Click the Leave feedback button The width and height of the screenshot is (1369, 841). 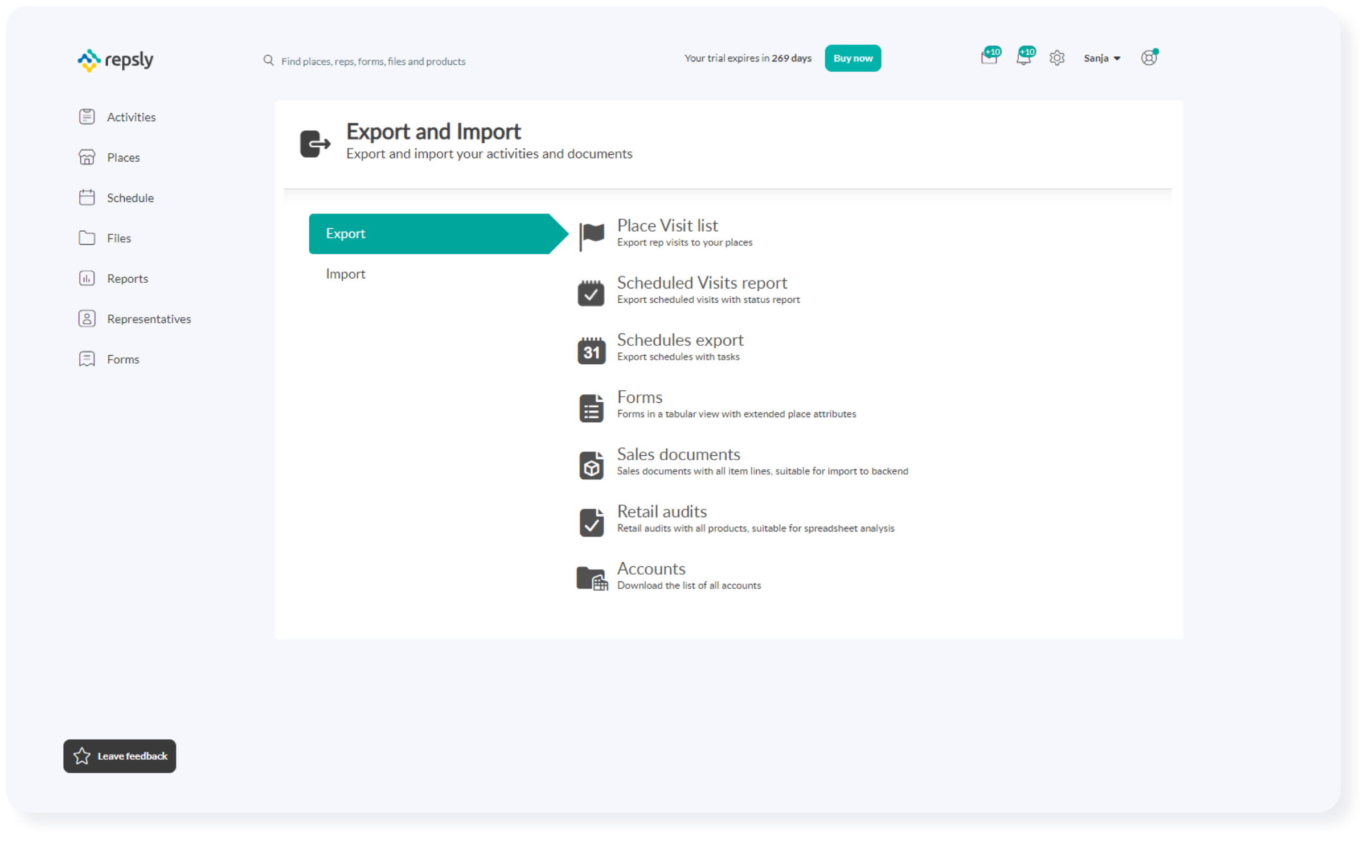(x=119, y=756)
